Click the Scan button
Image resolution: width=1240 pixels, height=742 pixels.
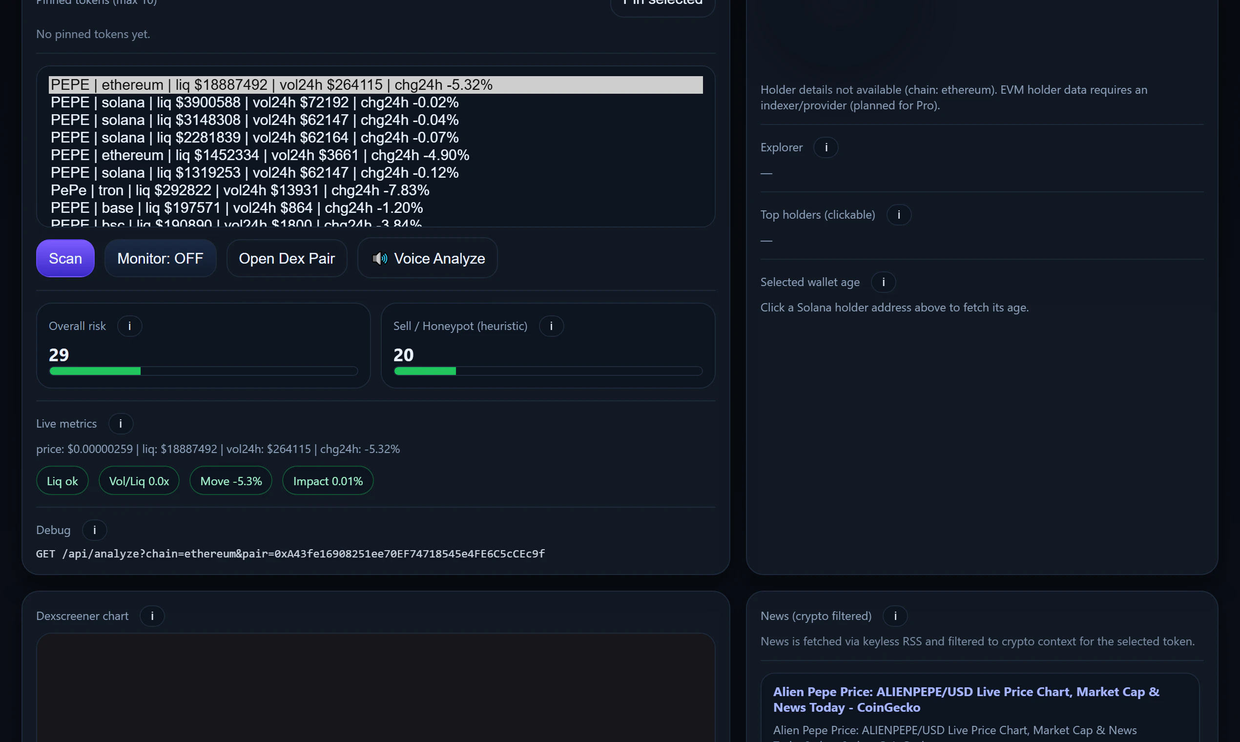(x=65, y=259)
